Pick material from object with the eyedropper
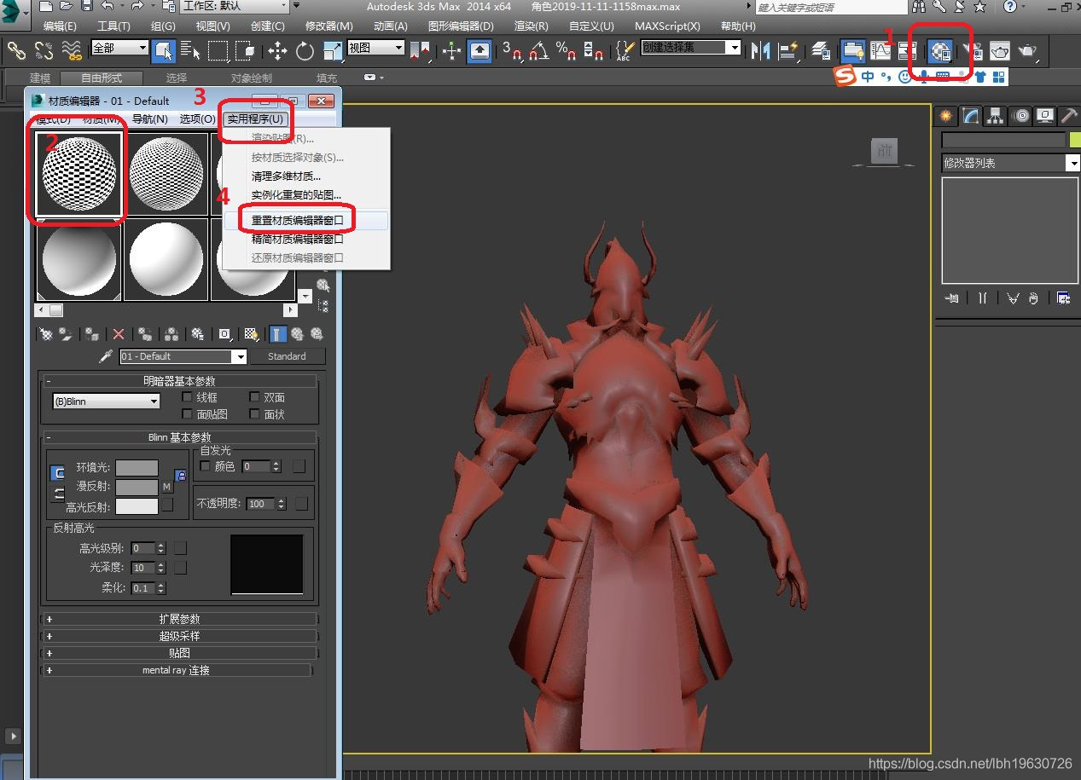The height and width of the screenshot is (780, 1081). (x=106, y=356)
